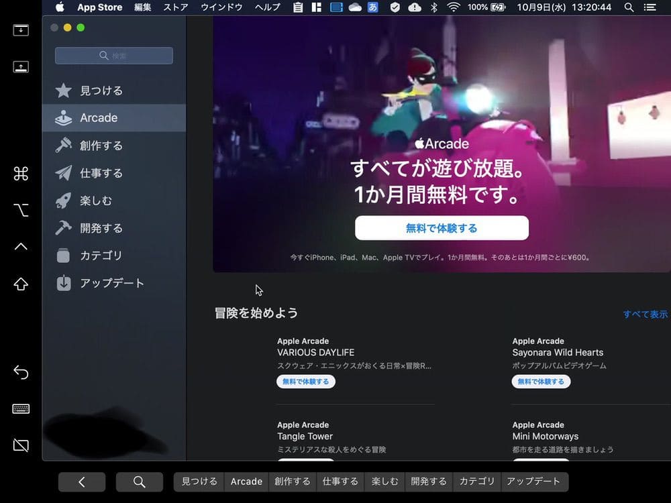Click the App Store search field
This screenshot has height=503, width=671.
114,56
